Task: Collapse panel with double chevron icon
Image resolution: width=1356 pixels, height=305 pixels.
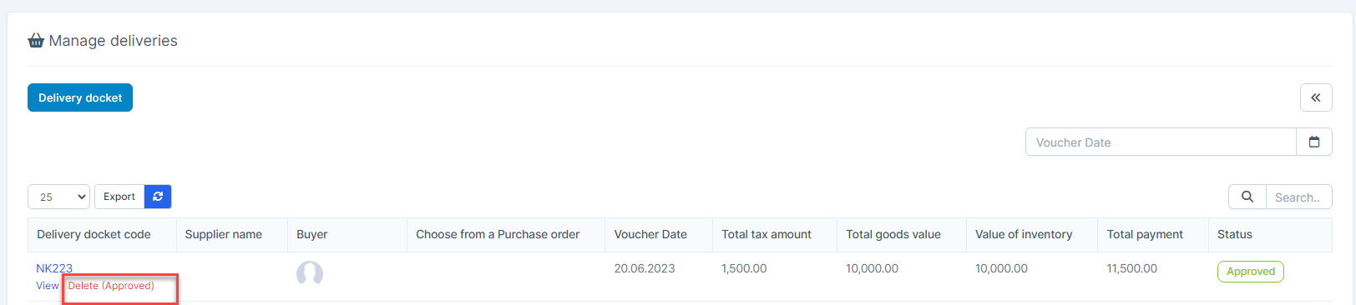Action: click(x=1316, y=97)
